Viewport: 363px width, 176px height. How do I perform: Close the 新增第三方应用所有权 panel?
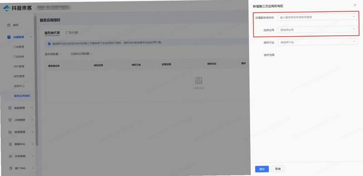355,5
